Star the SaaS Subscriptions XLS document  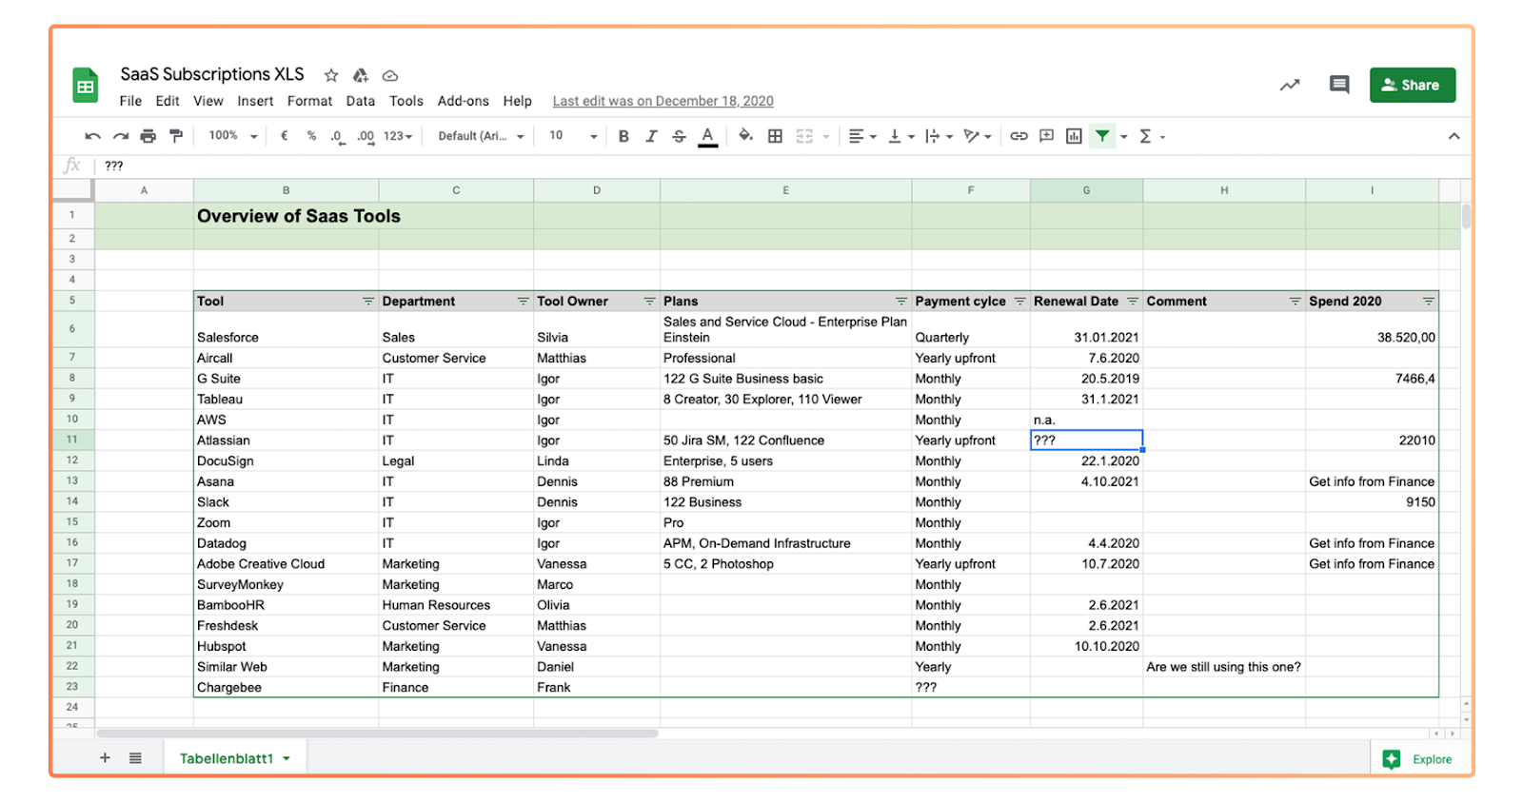tap(331, 75)
